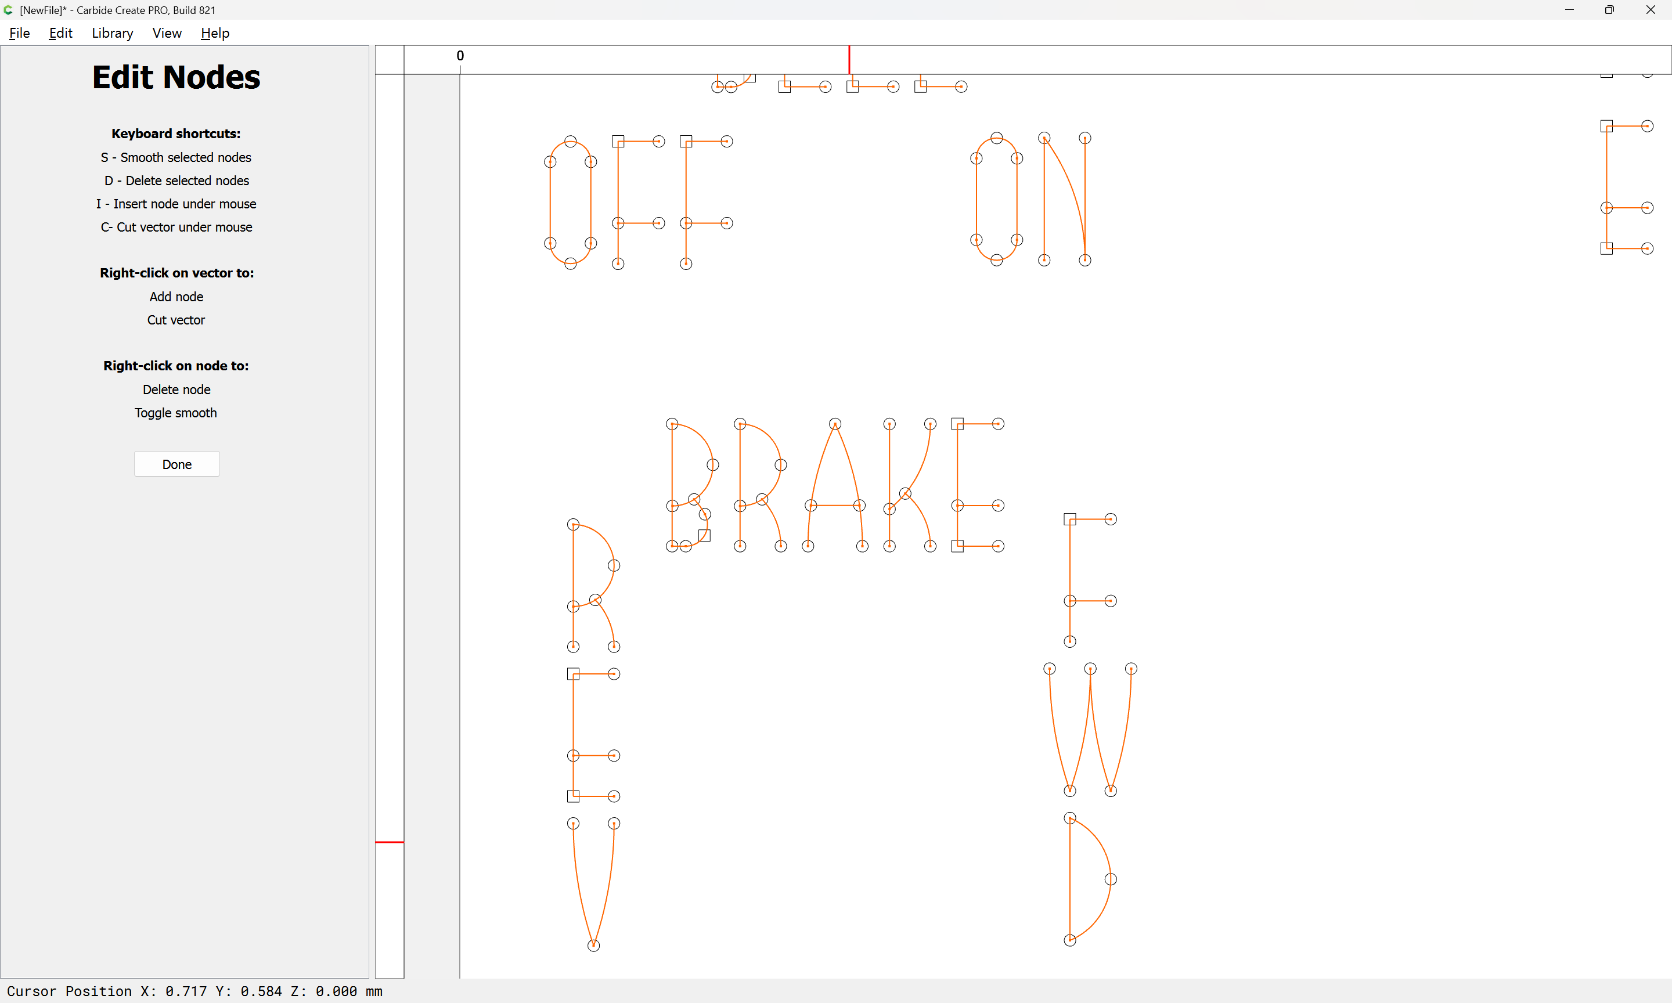Image resolution: width=1672 pixels, height=1003 pixels.
Task: Click red marker on horizontal ruler
Action: click(849, 59)
